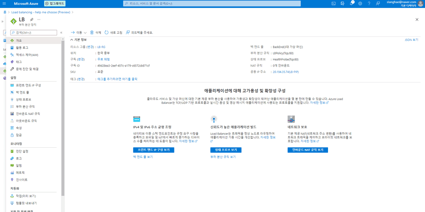Viewport: 425px width, 212px height.
Task: Click the 상태 프로브 보기 button
Action: 226,150
